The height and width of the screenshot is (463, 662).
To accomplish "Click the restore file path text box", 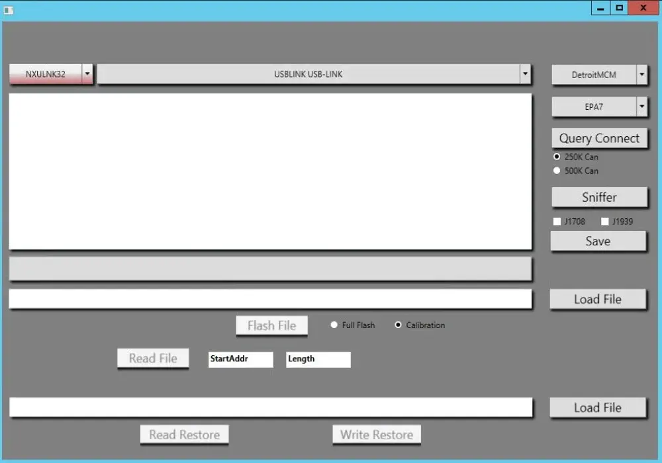I will pos(271,407).
